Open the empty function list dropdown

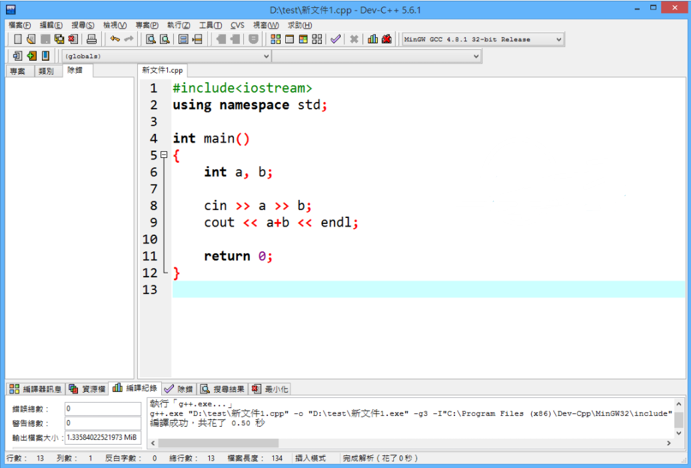coord(476,57)
